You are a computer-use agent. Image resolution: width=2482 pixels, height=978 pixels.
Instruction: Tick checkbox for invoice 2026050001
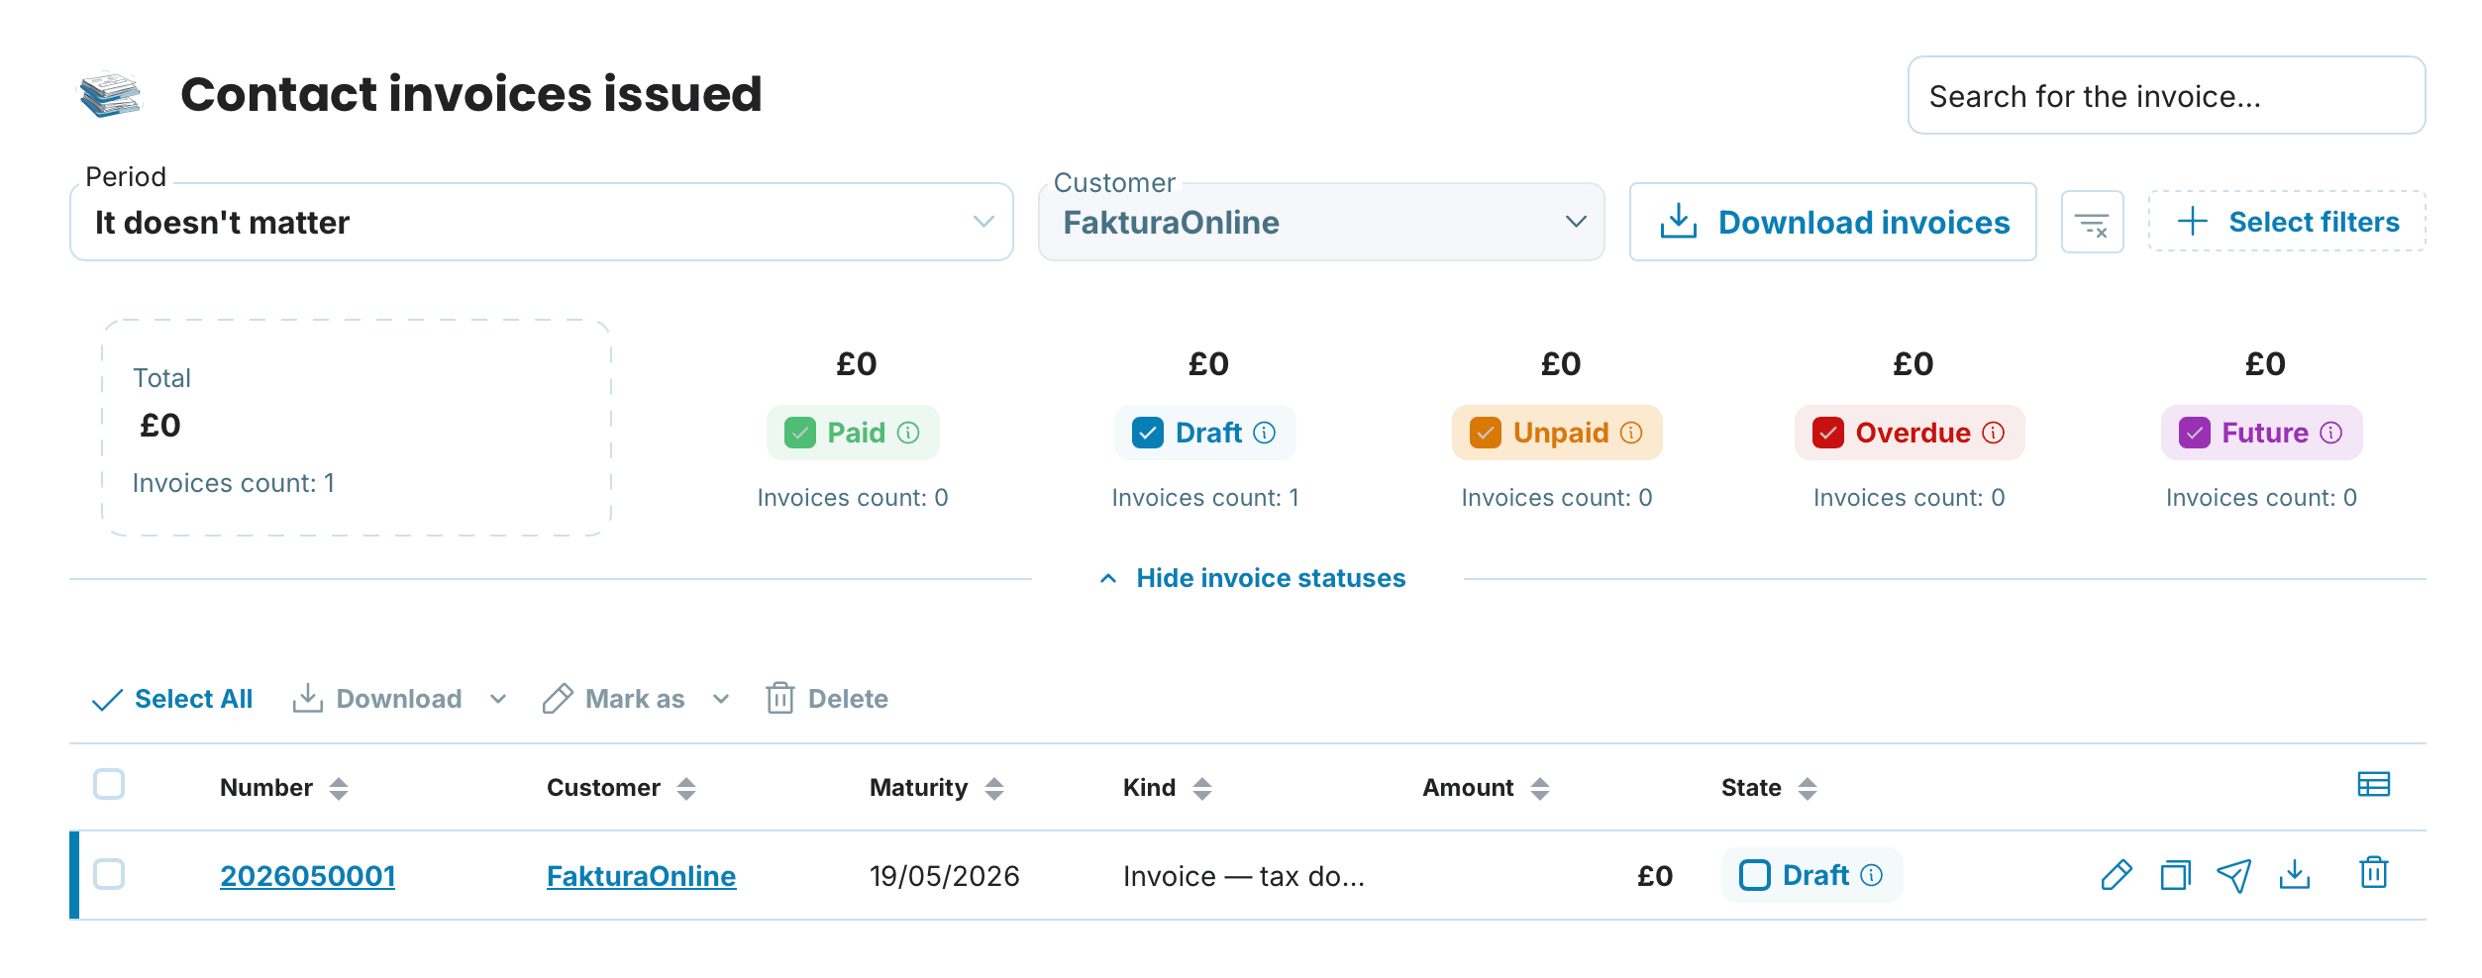[109, 874]
